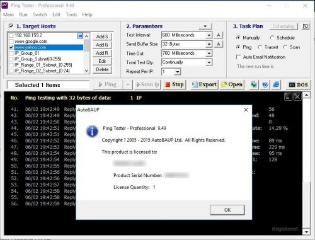This screenshot has height=240, width=315.
Task: Click the Ping Tester app icon in title bar
Action: coord(4,6)
